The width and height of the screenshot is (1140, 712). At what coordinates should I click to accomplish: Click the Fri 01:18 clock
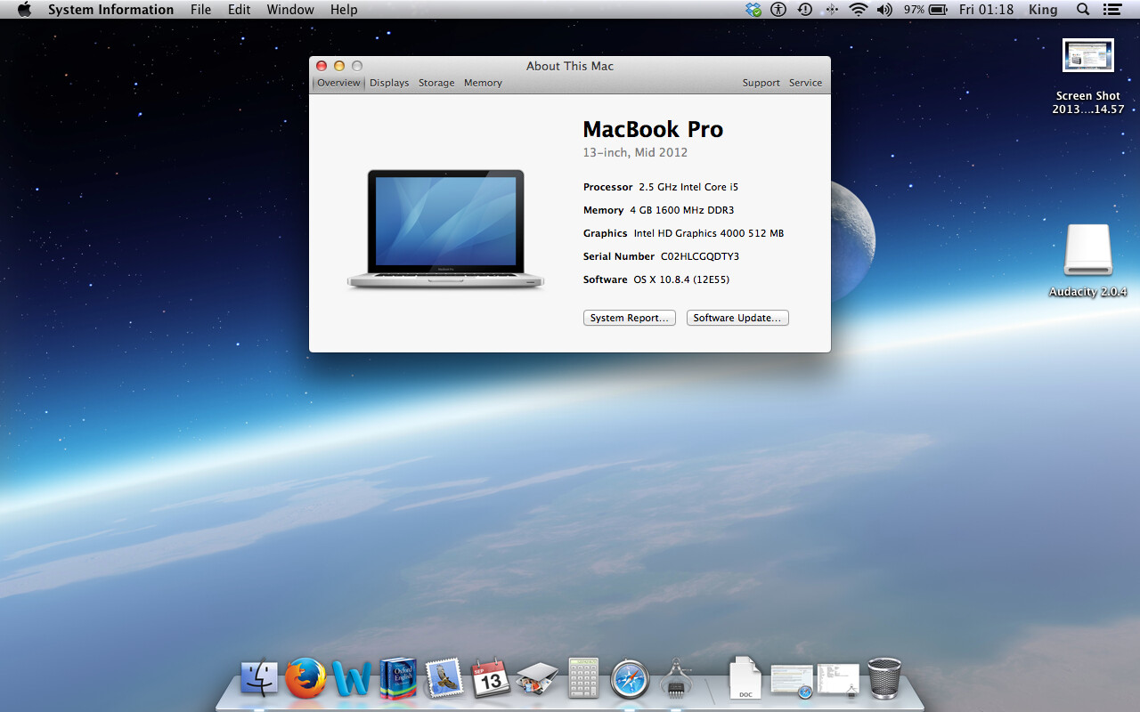tap(986, 10)
